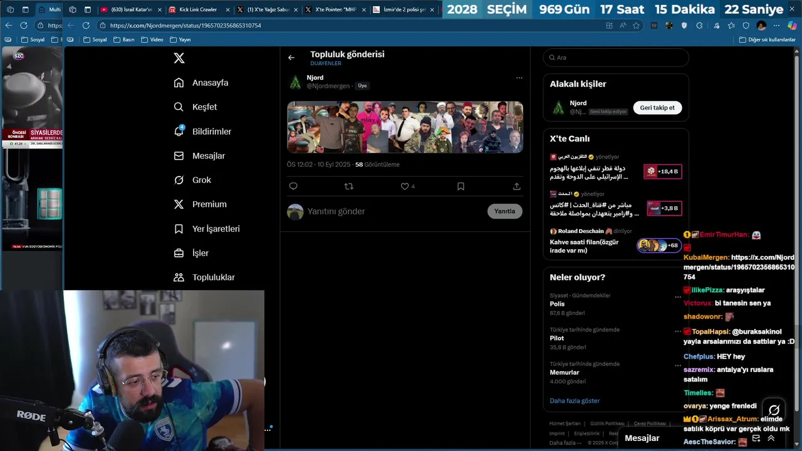Click the Grok floating button at bottom right

774,410
